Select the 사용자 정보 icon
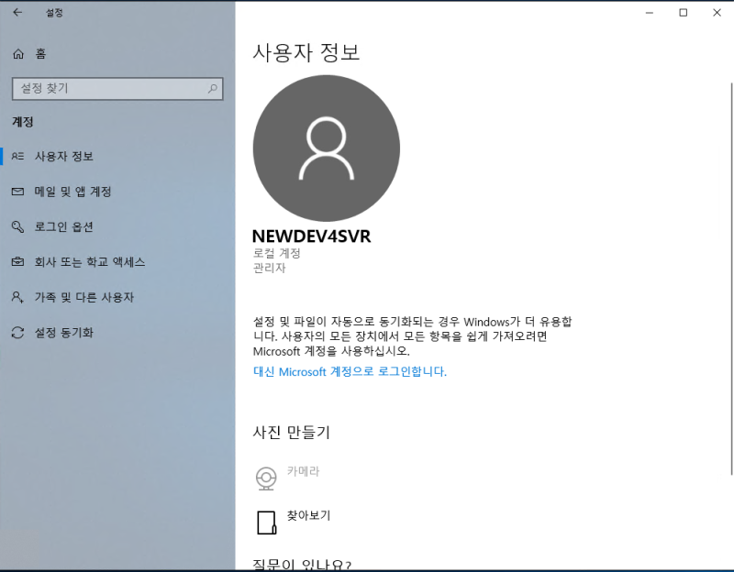The width and height of the screenshot is (734, 572). coord(17,156)
